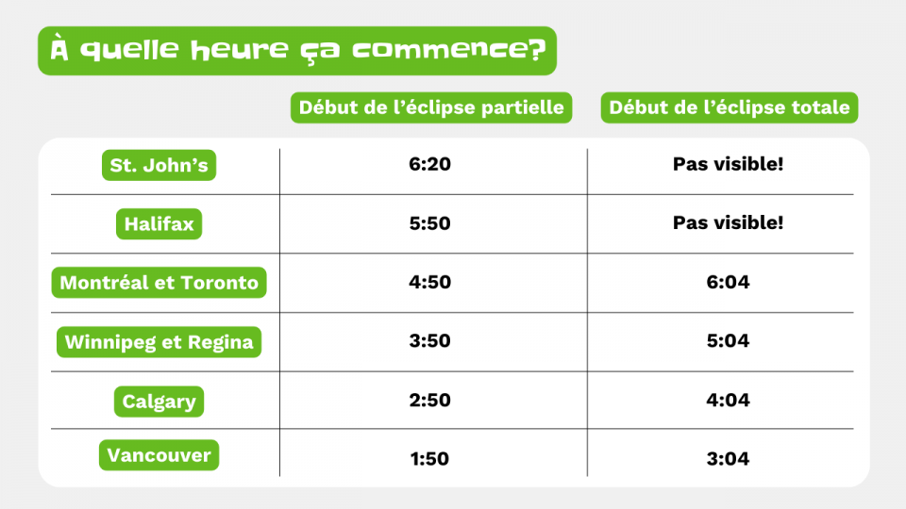Select the Halifax city label

click(x=159, y=224)
